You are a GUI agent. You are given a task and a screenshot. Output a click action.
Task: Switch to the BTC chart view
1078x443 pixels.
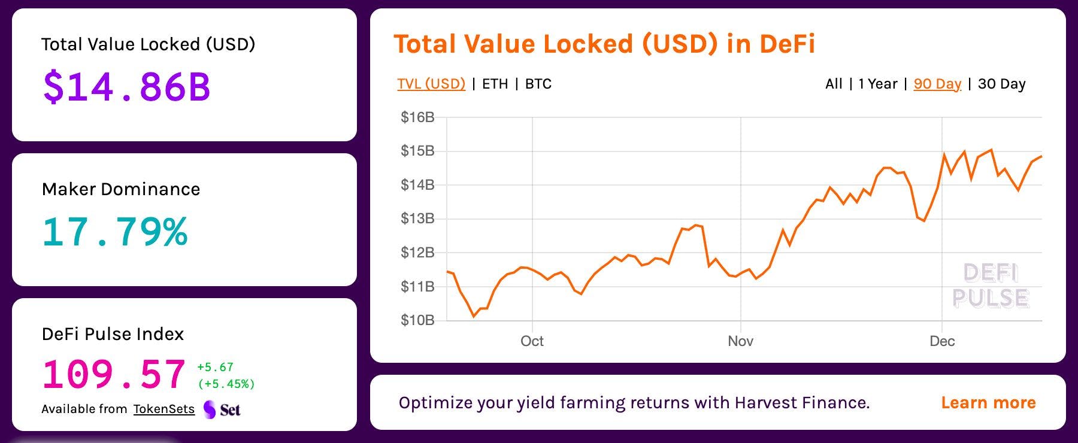[538, 84]
